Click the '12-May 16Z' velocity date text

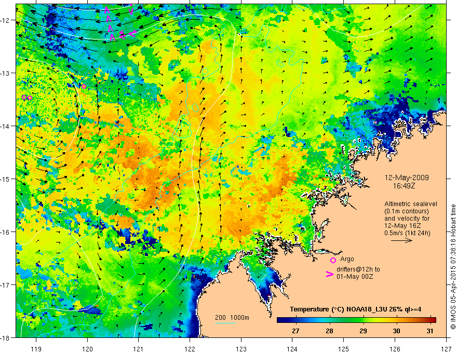point(402,226)
